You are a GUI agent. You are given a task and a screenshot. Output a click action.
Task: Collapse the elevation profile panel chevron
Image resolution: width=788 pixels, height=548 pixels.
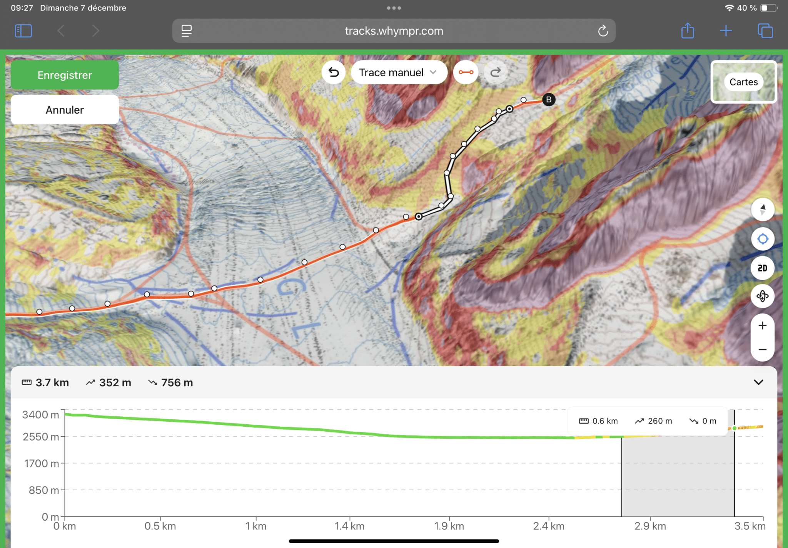[x=758, y=382]
